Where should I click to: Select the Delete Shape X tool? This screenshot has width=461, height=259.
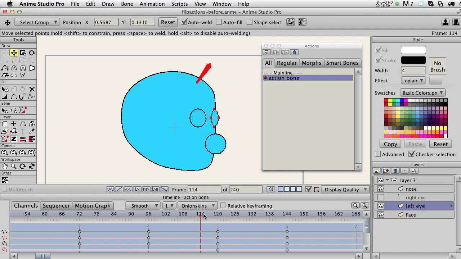click(x=32, y=89)
